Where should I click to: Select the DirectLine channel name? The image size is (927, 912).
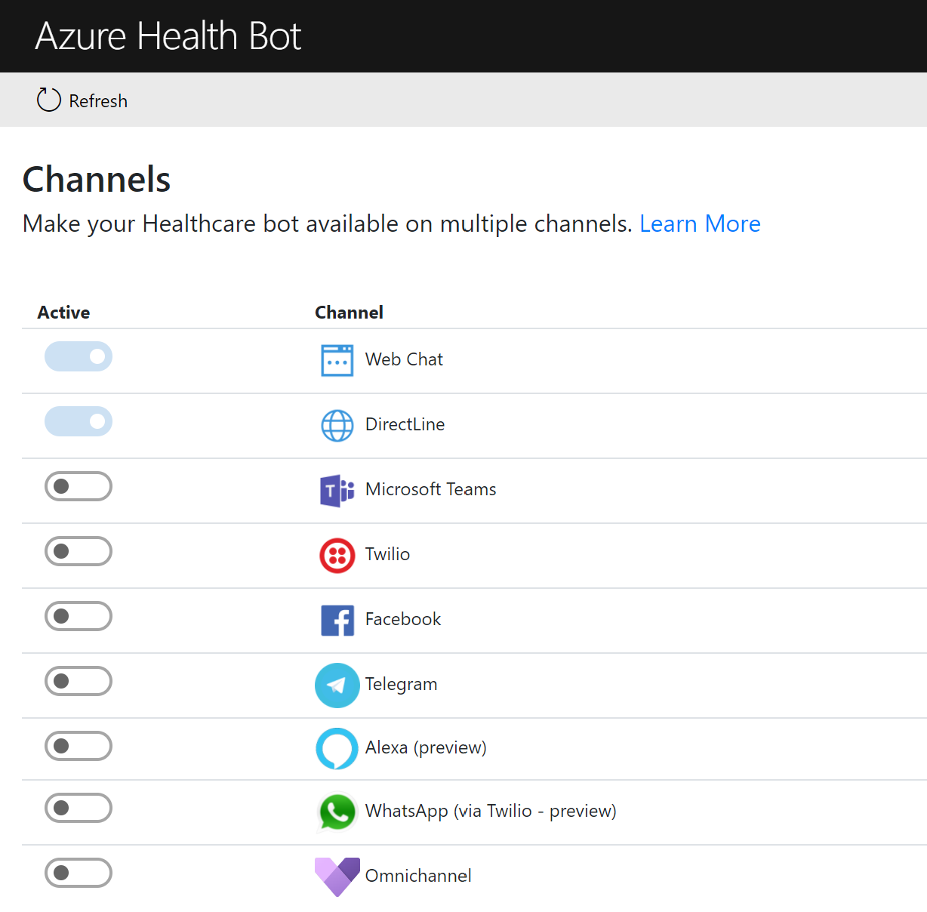405,424
